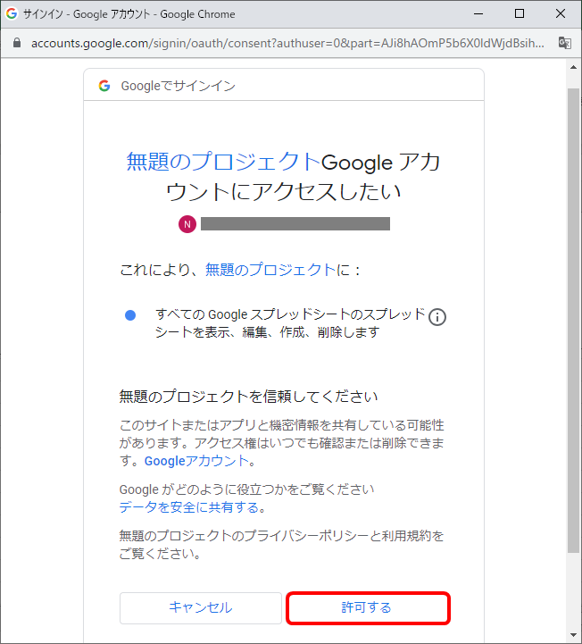Click the scrollbar down arrow

click(x=573, y=635)
